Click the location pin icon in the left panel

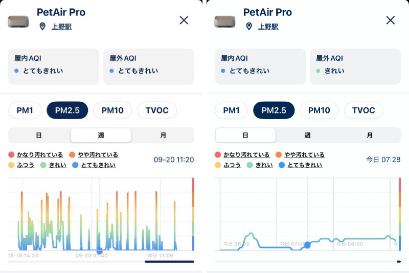point(42,27)
